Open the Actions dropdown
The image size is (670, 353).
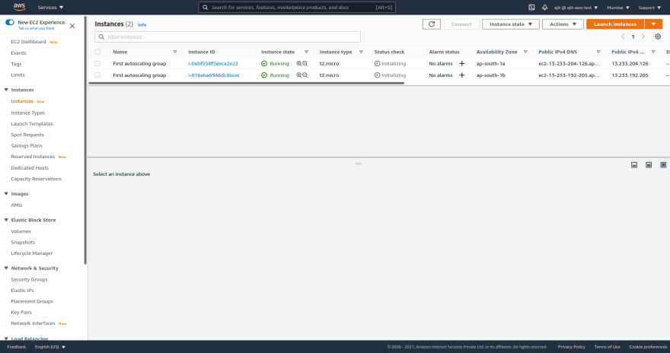click(x=563, y=24)
